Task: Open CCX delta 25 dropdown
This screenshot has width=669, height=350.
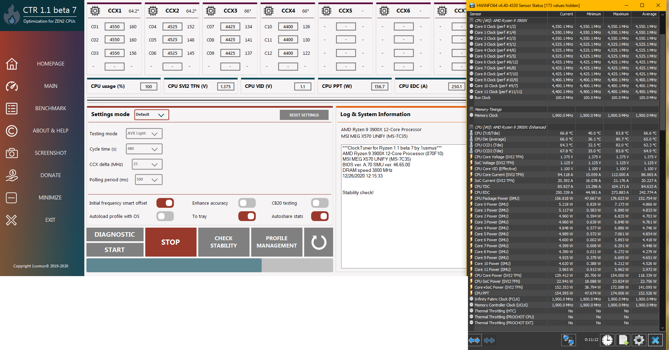Action: 147,164
